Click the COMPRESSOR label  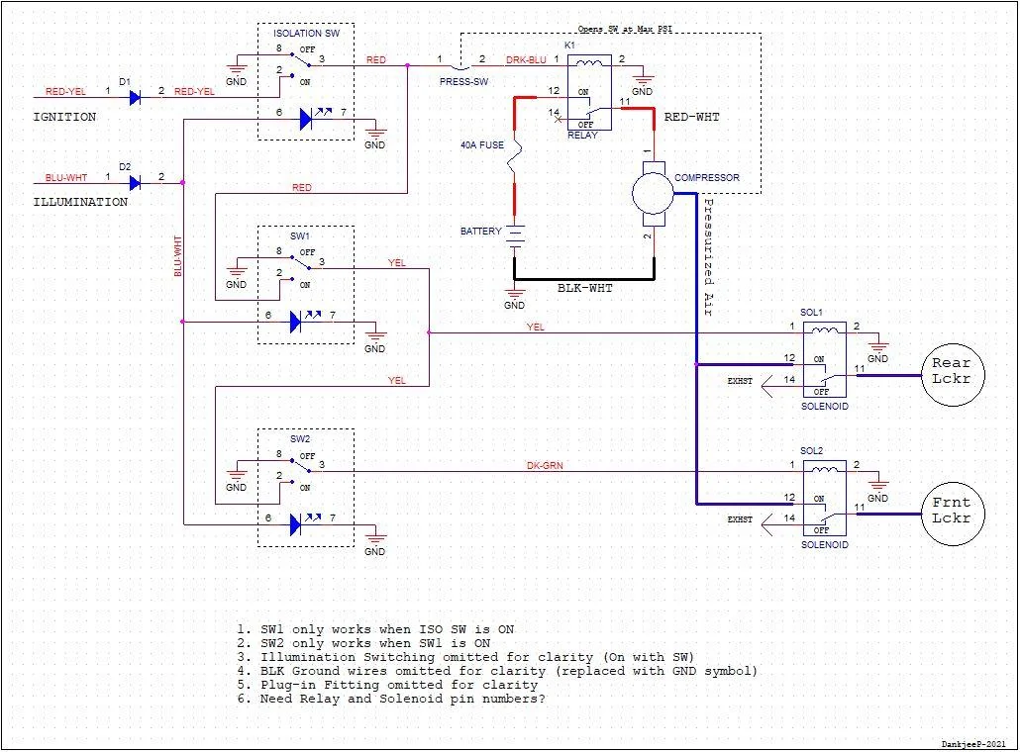(707, 177)
